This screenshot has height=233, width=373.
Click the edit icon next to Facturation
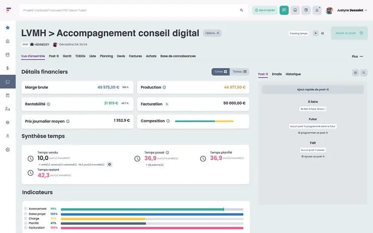[x=167, y=104]
